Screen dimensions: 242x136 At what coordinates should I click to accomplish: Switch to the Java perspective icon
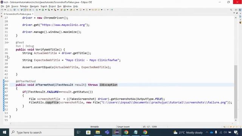click(x=240, y=10)
